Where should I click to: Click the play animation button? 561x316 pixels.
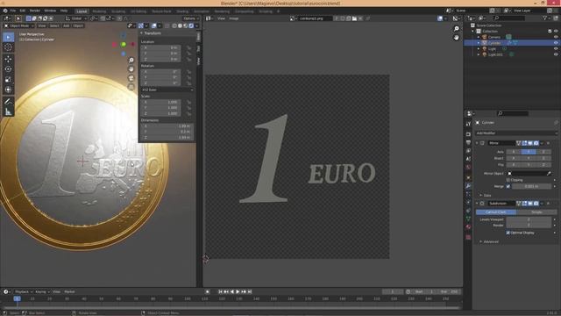[x=238, y=291]
